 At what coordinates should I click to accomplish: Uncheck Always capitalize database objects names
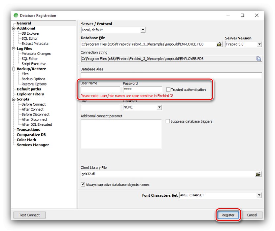coord(83,184)
